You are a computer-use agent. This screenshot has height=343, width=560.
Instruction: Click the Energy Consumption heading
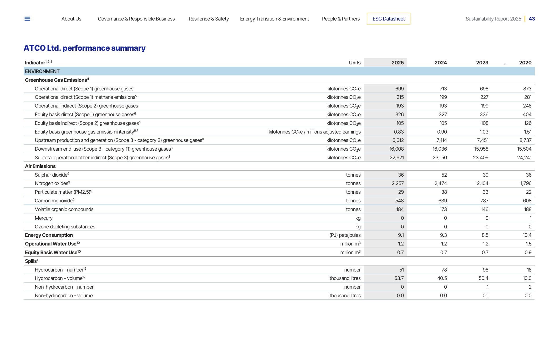49,235
